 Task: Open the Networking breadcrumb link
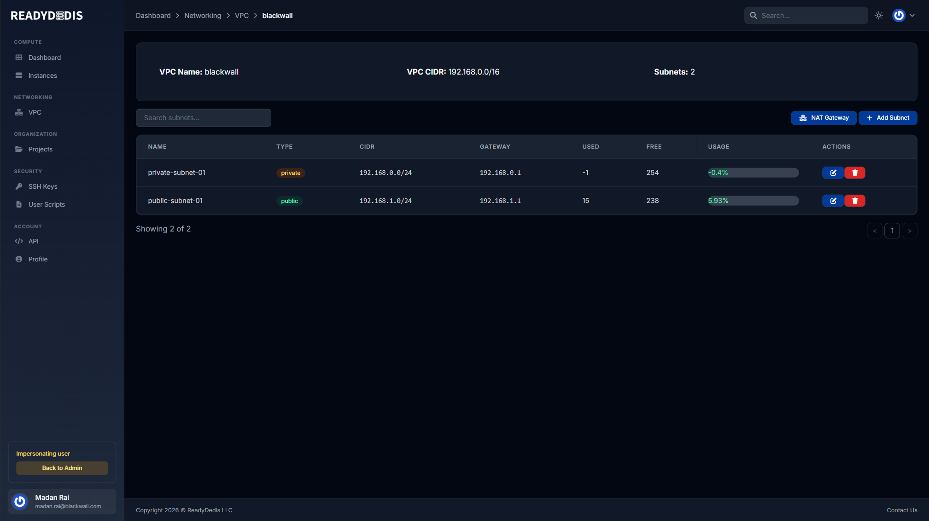click(x=203, y=15)
